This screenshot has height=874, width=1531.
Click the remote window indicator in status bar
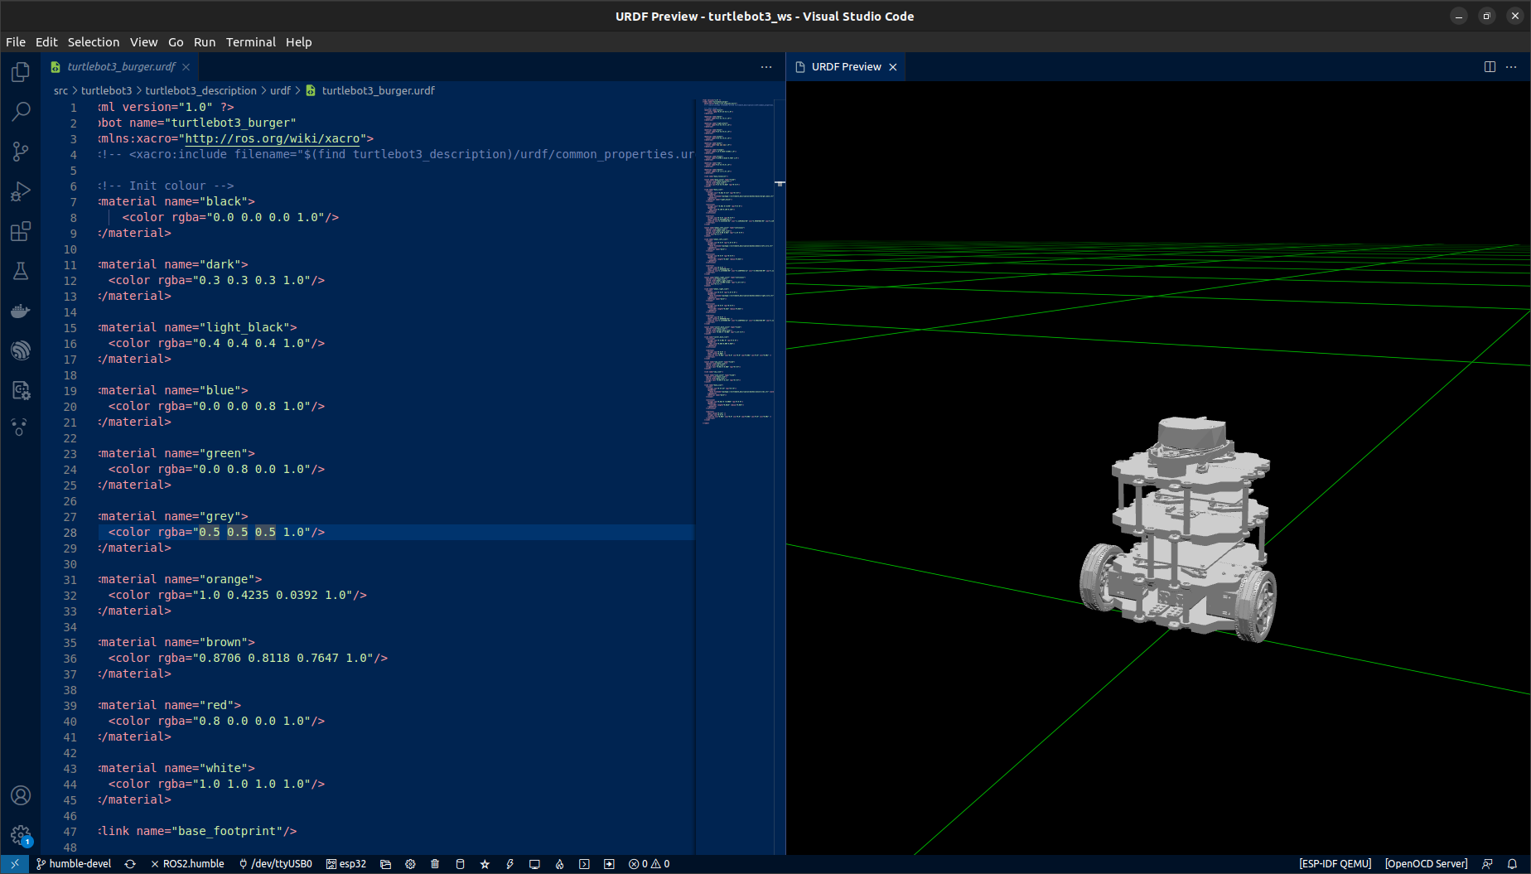(15, 864)
